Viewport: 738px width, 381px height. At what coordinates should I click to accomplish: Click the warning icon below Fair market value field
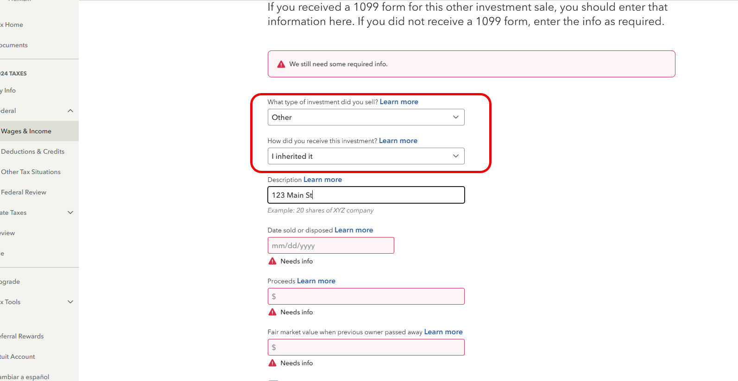272,363
